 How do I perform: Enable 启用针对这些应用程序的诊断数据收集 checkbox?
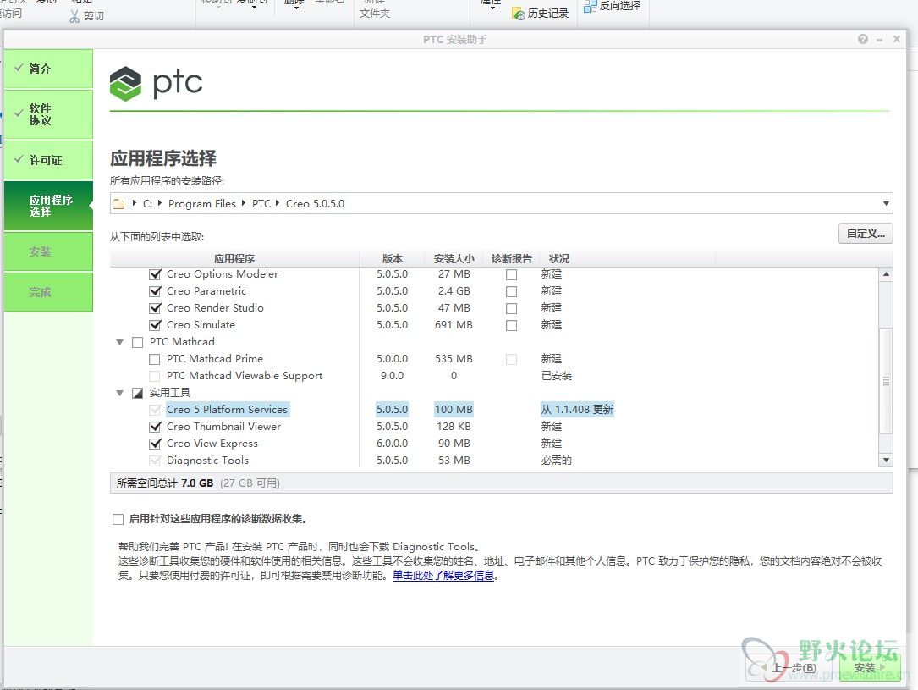tap(118, 520)
